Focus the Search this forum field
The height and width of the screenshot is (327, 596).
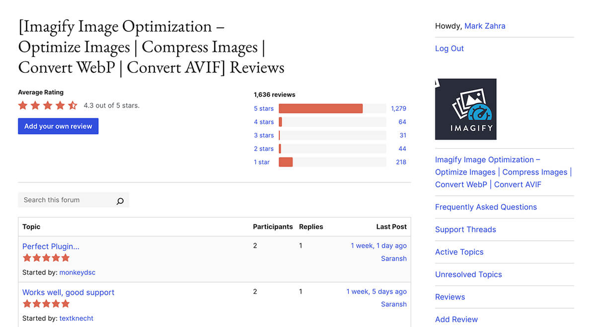coord(74,200)
